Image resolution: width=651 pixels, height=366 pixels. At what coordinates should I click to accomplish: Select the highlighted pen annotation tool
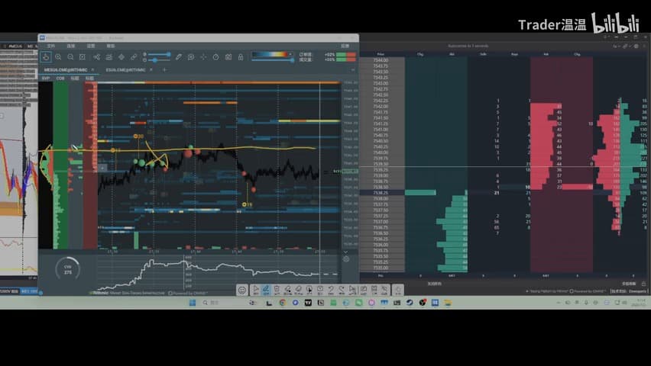pyautogui.click(x=266, y=290)
